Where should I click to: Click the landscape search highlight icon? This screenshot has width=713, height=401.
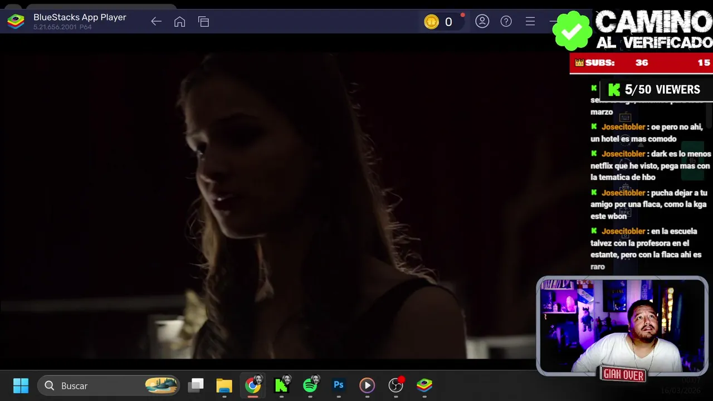[x=161, y=385]
